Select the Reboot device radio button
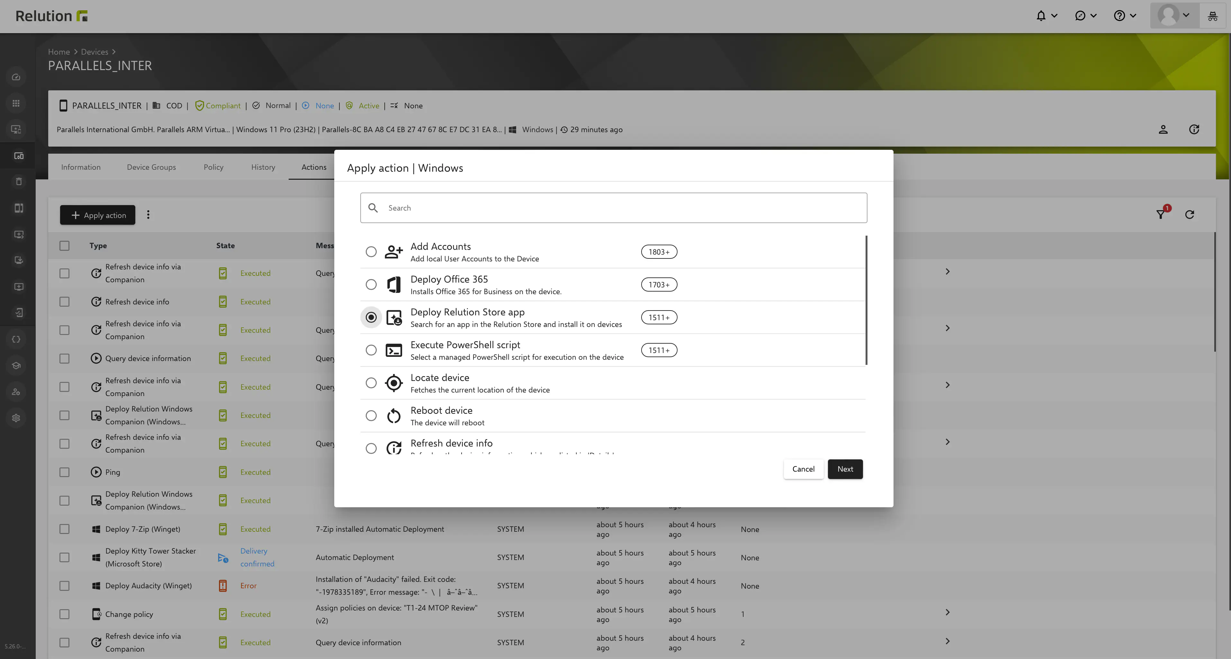This screenshot has height=659, width=1231. pos(371,415)
